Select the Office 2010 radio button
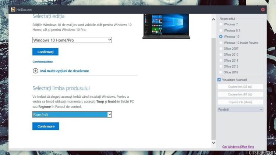This screenshot has width=276, height=155. point(221,55)
